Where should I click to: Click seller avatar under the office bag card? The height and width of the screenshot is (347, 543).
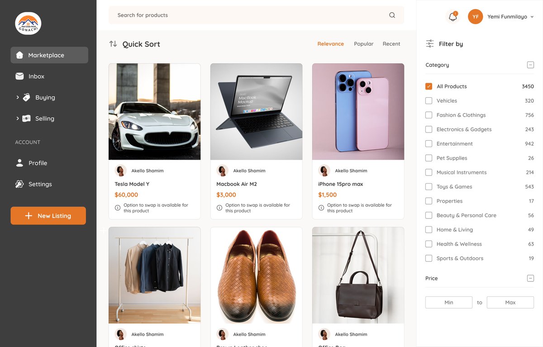[324, 334]
